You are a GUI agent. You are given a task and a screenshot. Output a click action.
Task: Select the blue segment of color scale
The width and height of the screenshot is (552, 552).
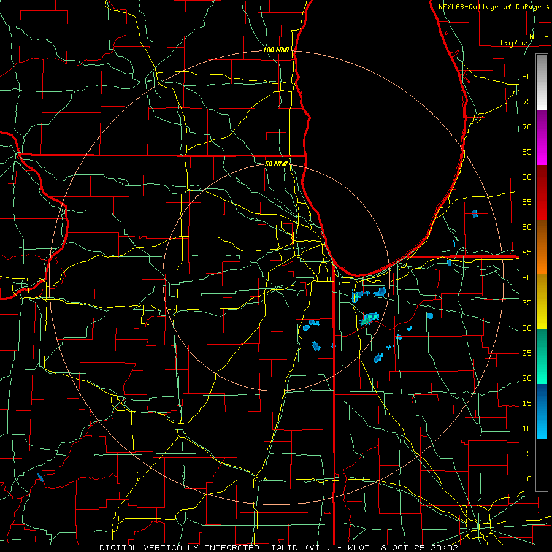click(x=542, y=411)
